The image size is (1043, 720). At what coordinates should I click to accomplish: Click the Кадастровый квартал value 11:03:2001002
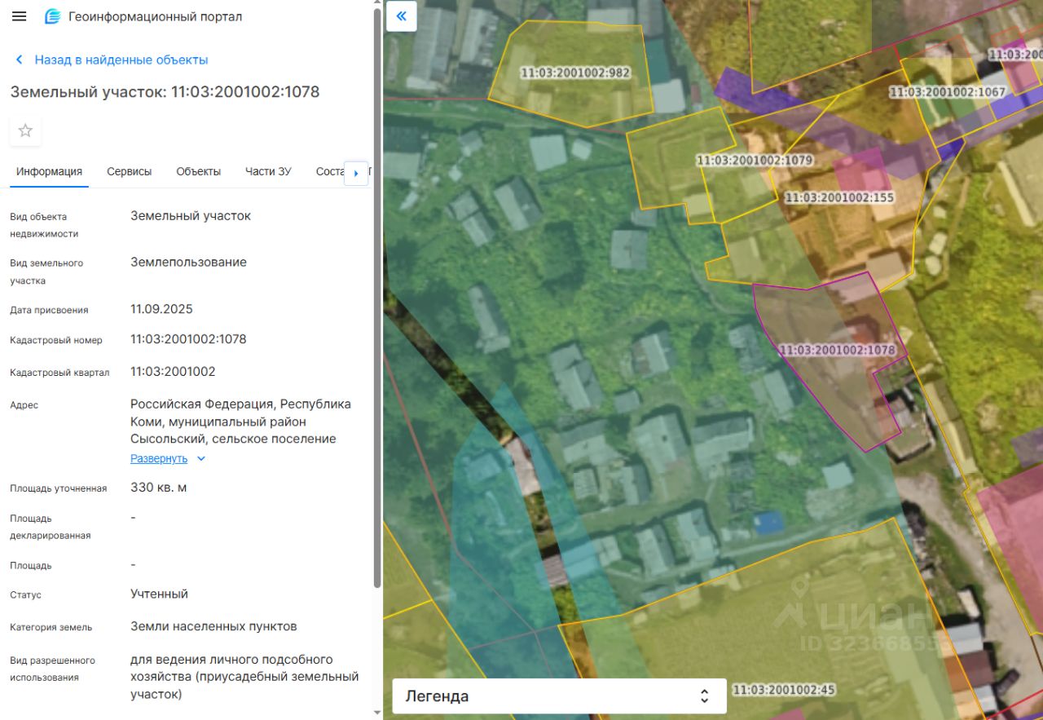pyautogui.click(x=173, y=372)
